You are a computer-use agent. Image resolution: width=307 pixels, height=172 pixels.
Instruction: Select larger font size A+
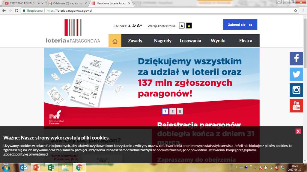coord(134,26)
